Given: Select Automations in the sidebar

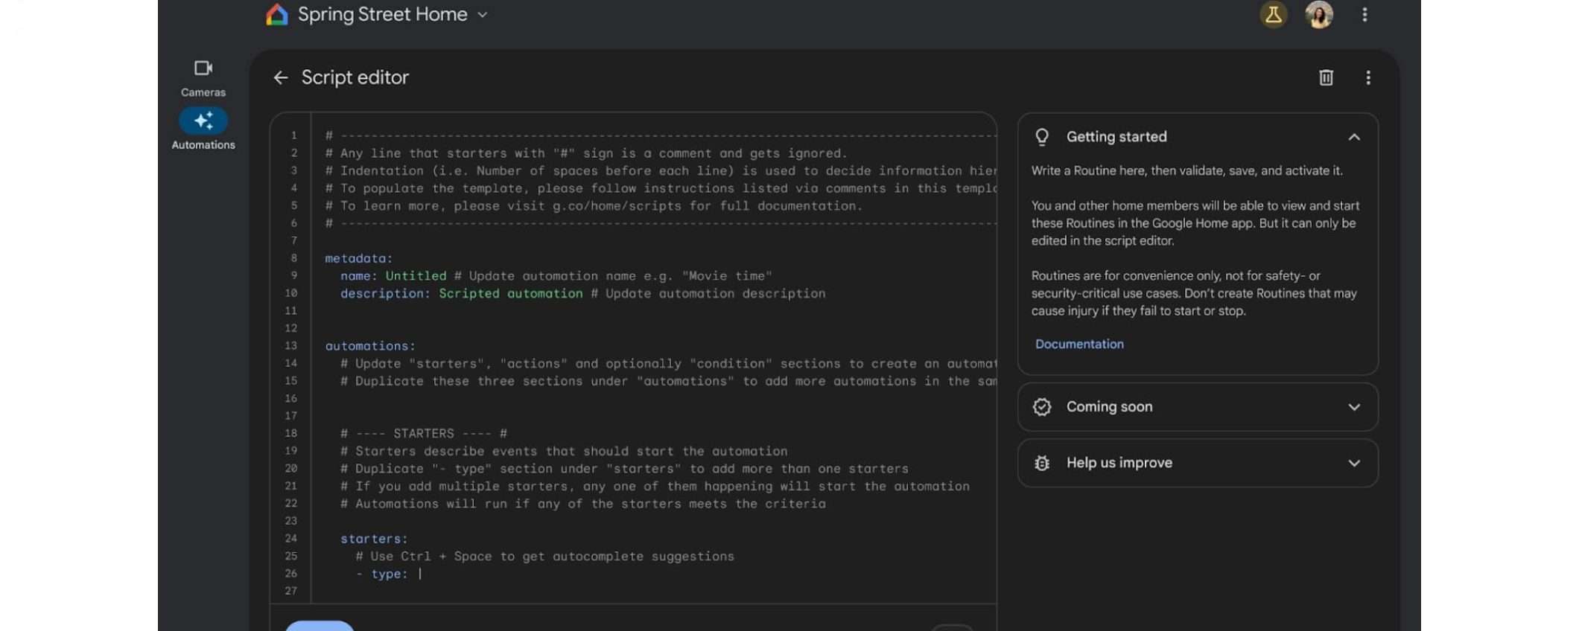Looking at the screenshot, I should [x=203, y=129].
